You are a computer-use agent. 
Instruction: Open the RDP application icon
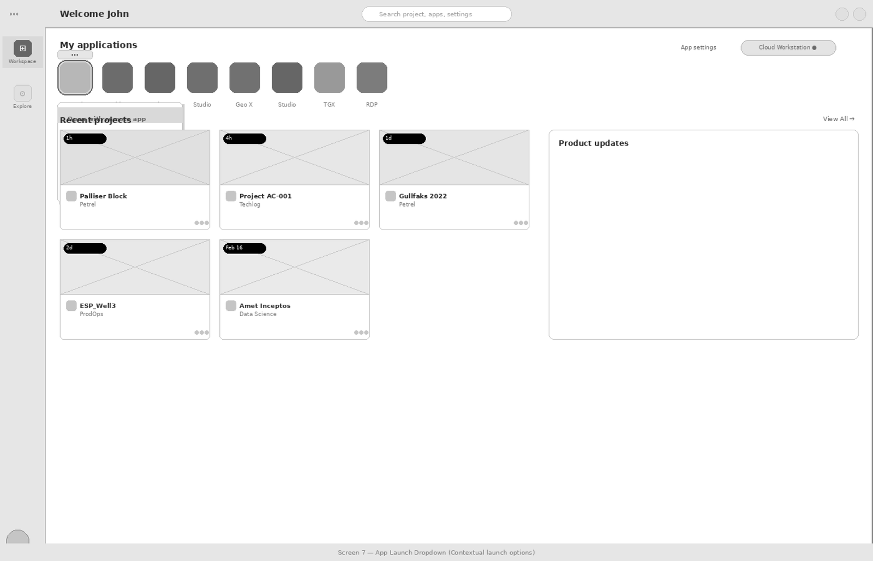(x=372, y=77)
